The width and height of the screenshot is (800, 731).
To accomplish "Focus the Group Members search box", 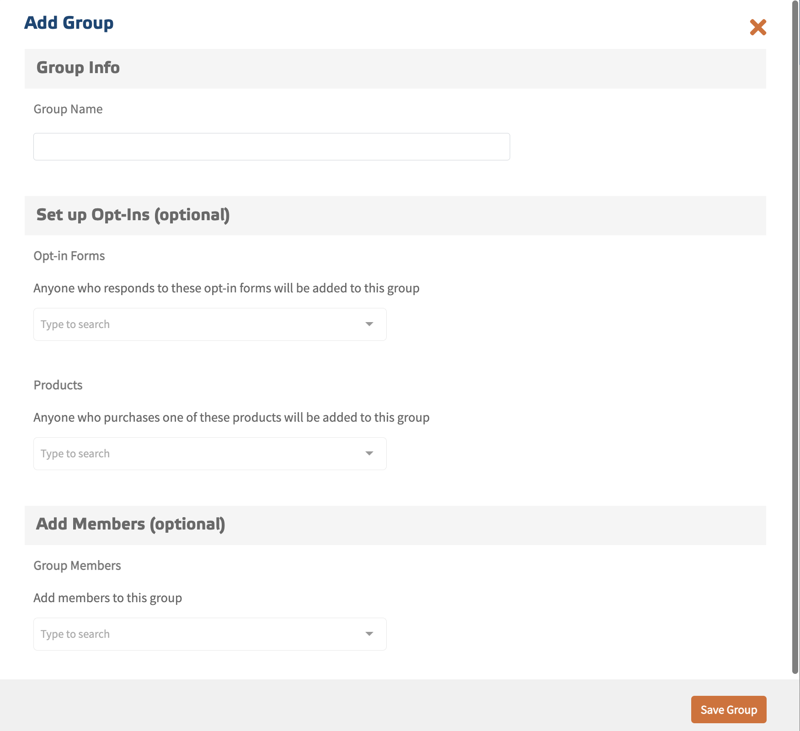I will [x=197, y=634].
